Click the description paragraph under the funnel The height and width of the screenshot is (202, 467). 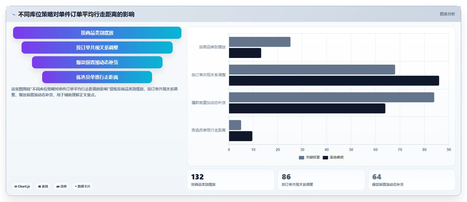pos(95,92)
